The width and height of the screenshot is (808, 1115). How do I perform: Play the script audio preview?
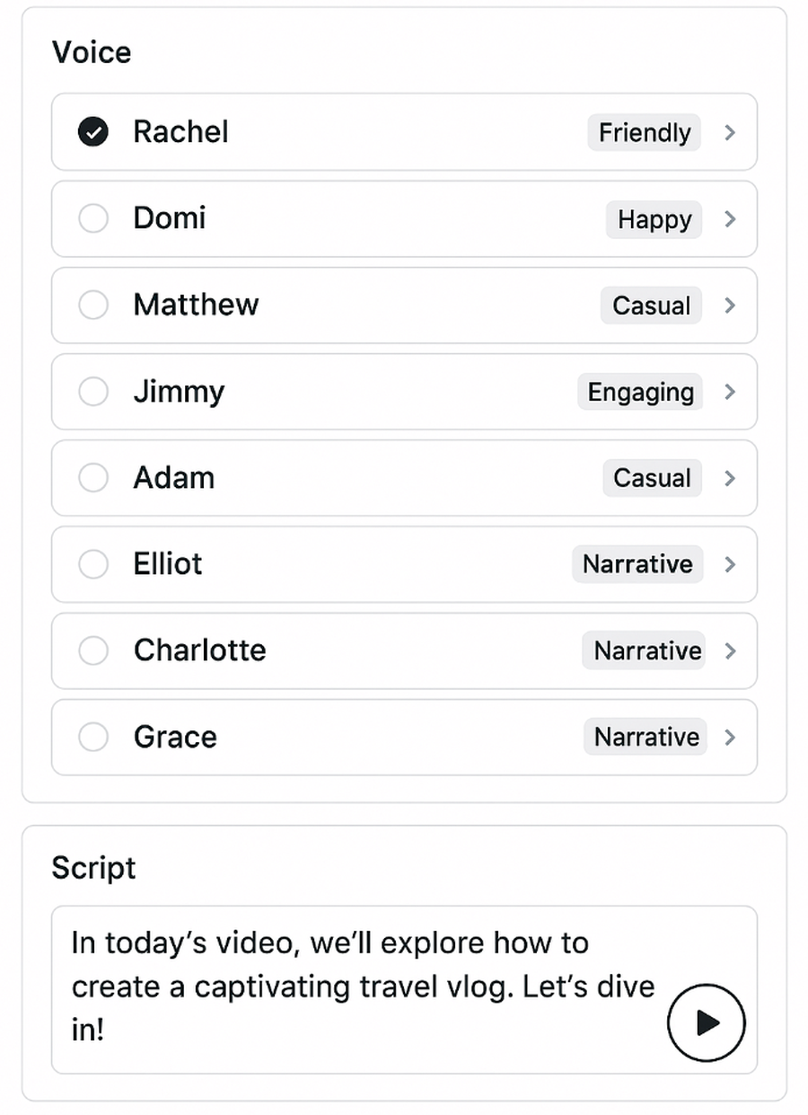[x=707, y=1022]
